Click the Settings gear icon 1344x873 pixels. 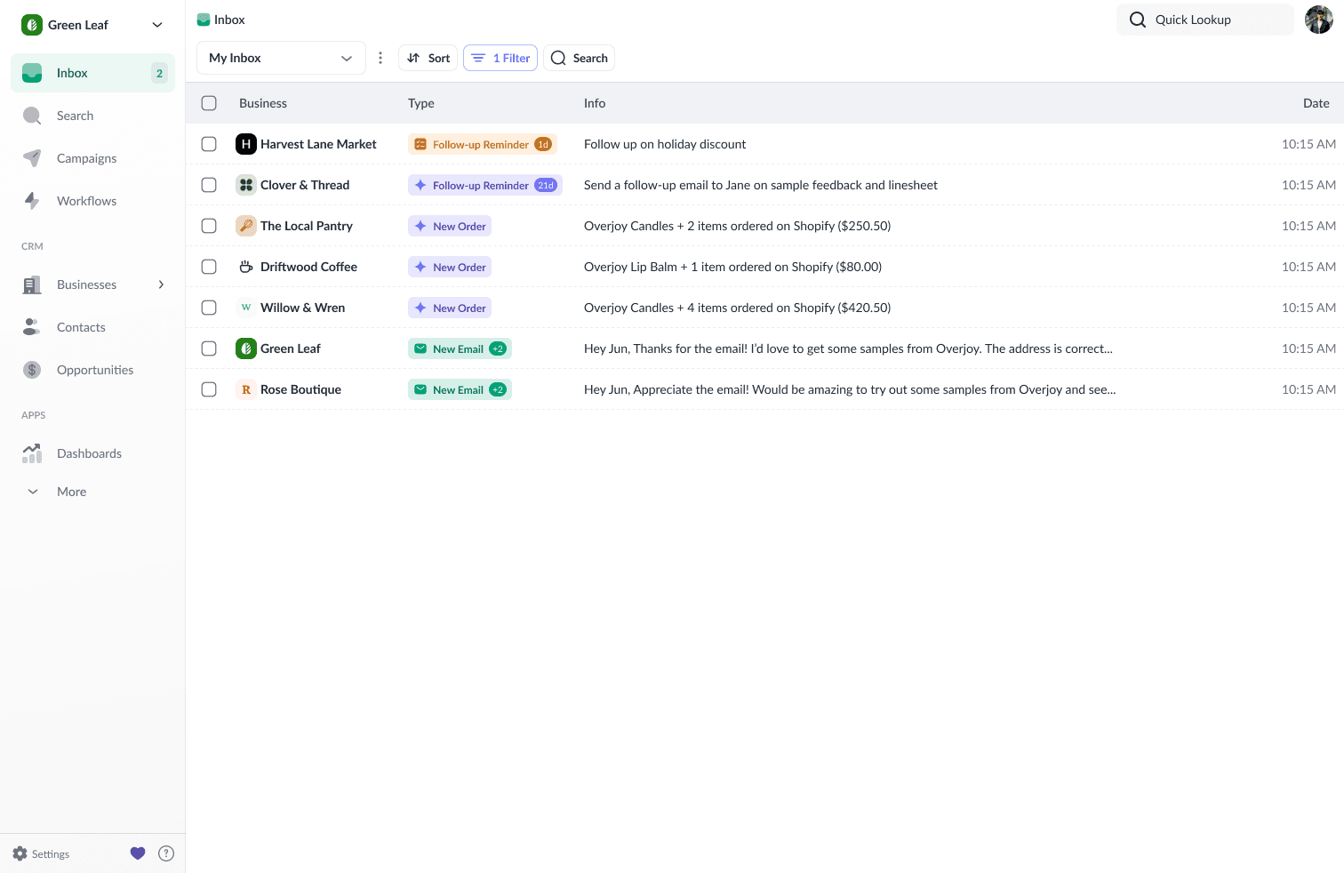click(20, 853)
